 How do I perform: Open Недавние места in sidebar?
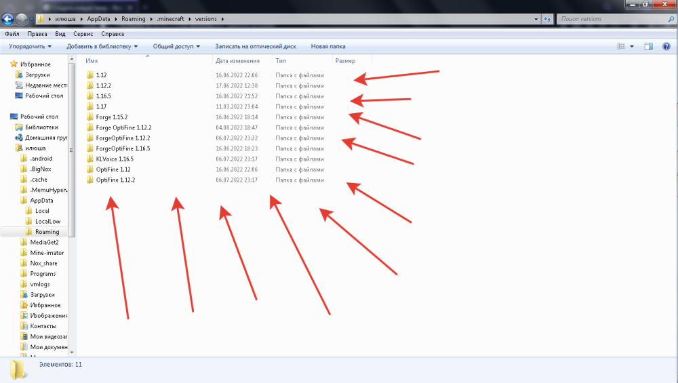46,85
